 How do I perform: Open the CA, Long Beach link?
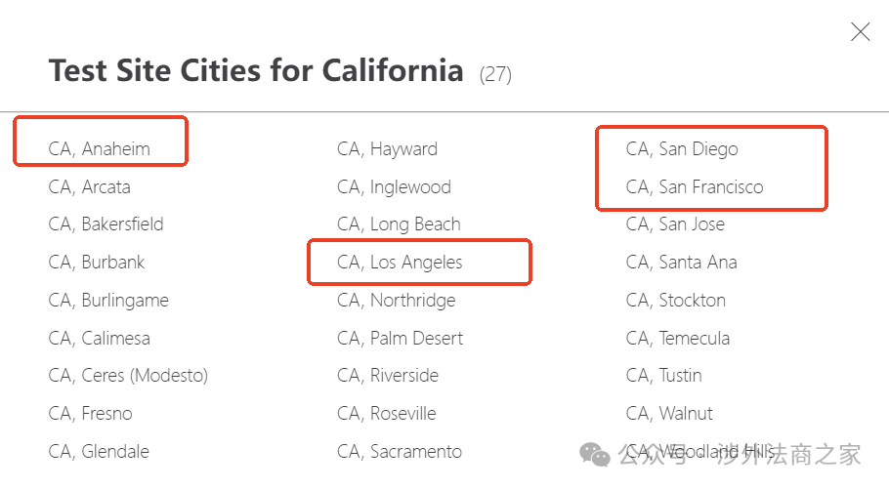coord(399,224)
